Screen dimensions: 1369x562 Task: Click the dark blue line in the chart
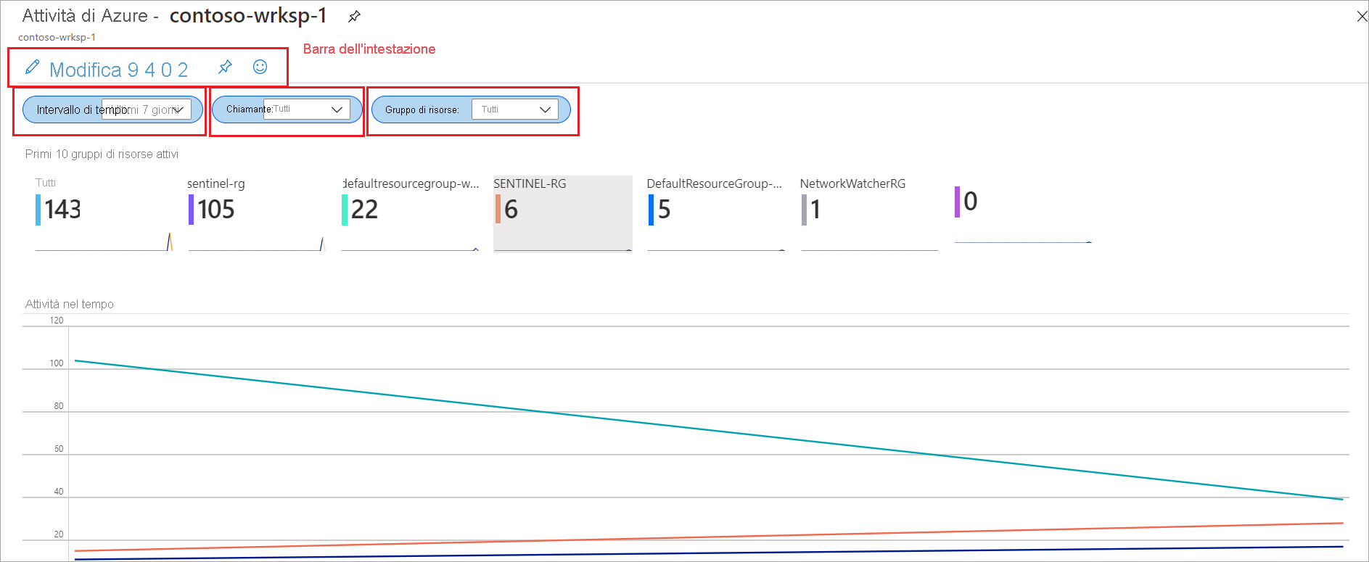tap(709, 553)
